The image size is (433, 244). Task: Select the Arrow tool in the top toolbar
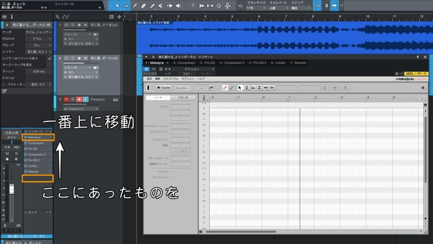(x=118, y=6)
